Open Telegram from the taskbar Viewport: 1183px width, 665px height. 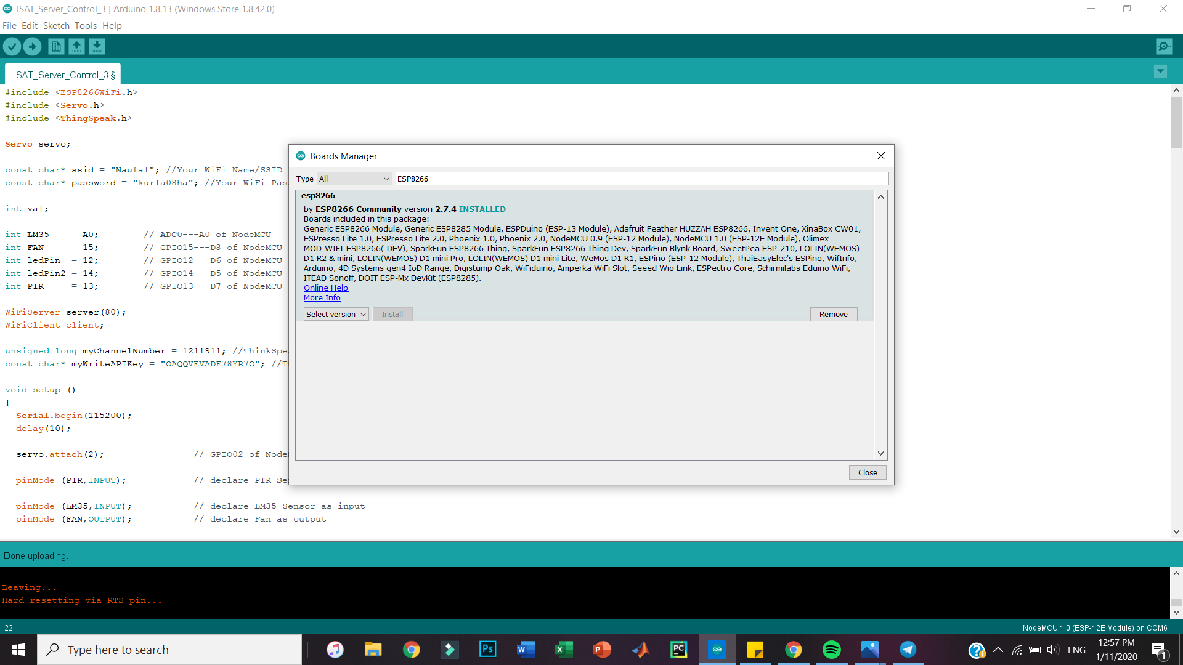[908, 650]
